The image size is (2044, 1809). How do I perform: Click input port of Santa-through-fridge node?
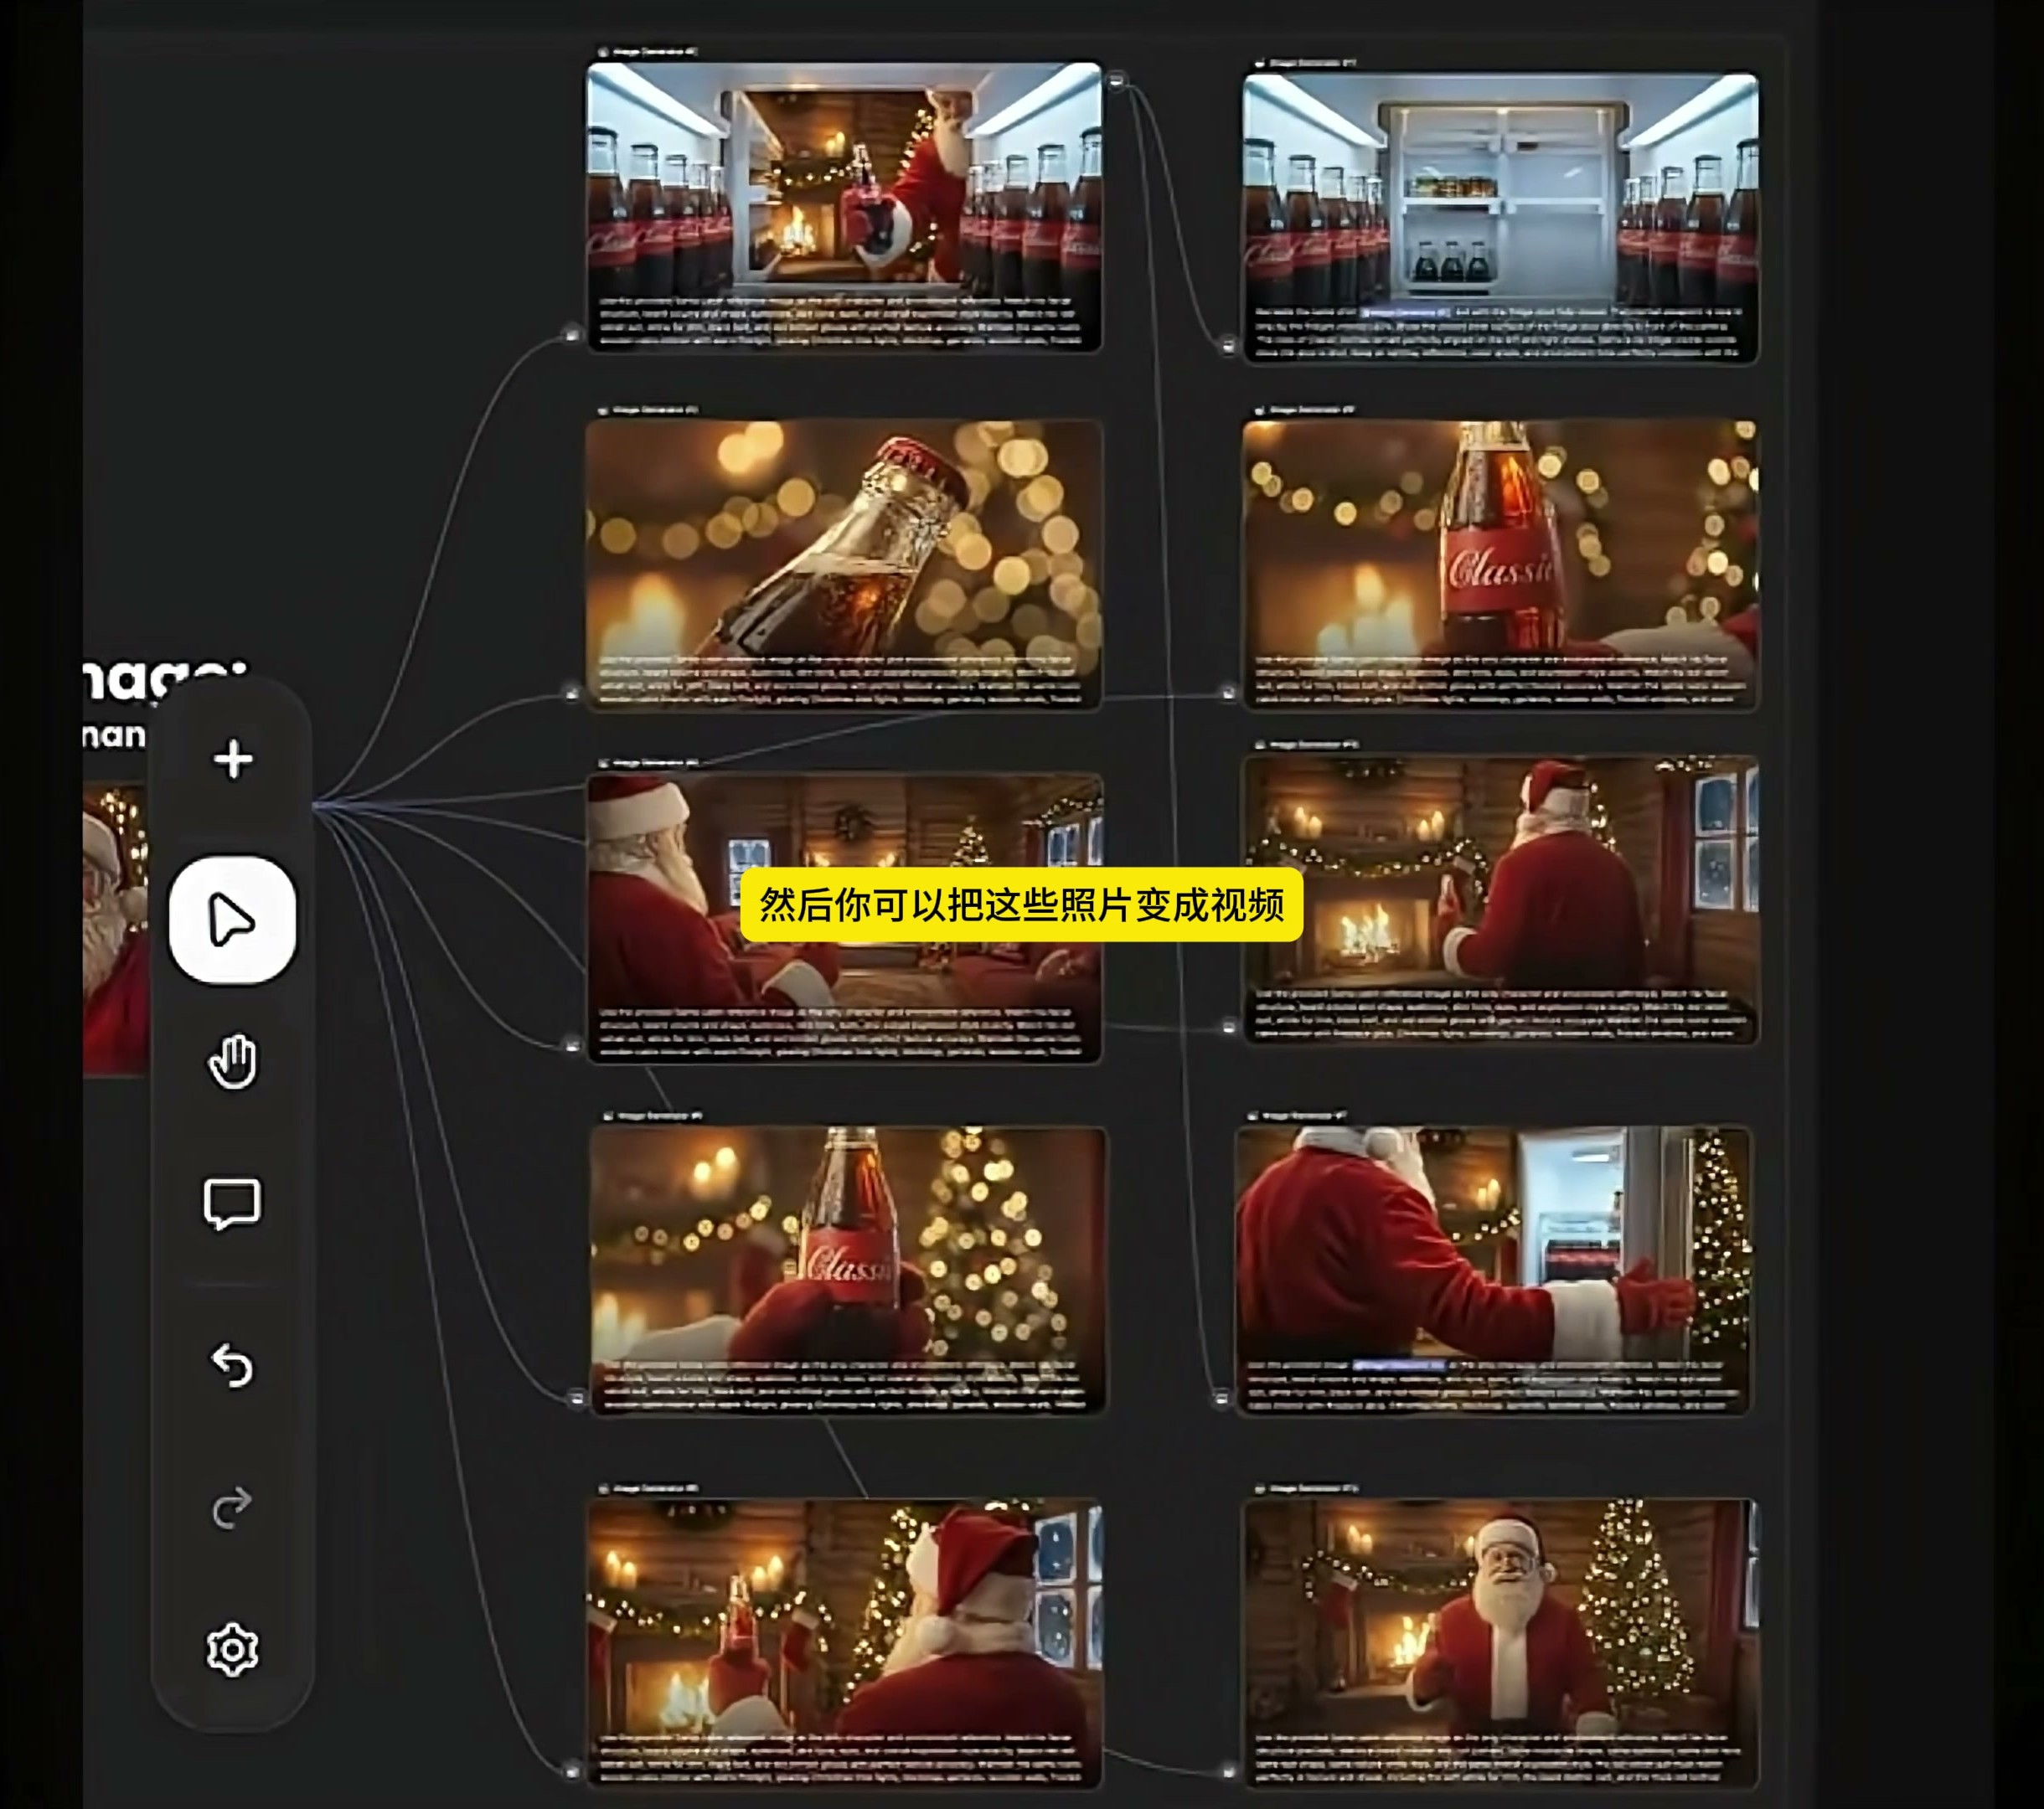[x=572, y=334]
